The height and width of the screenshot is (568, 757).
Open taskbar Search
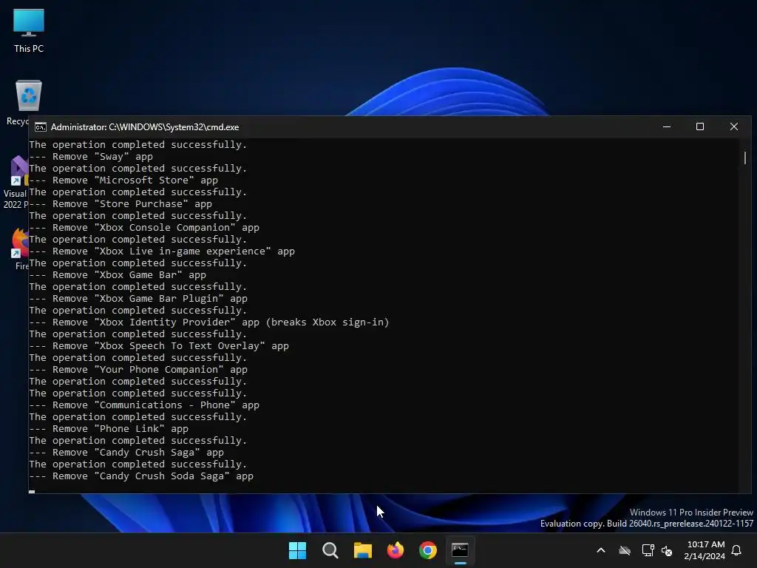(330, 550)
